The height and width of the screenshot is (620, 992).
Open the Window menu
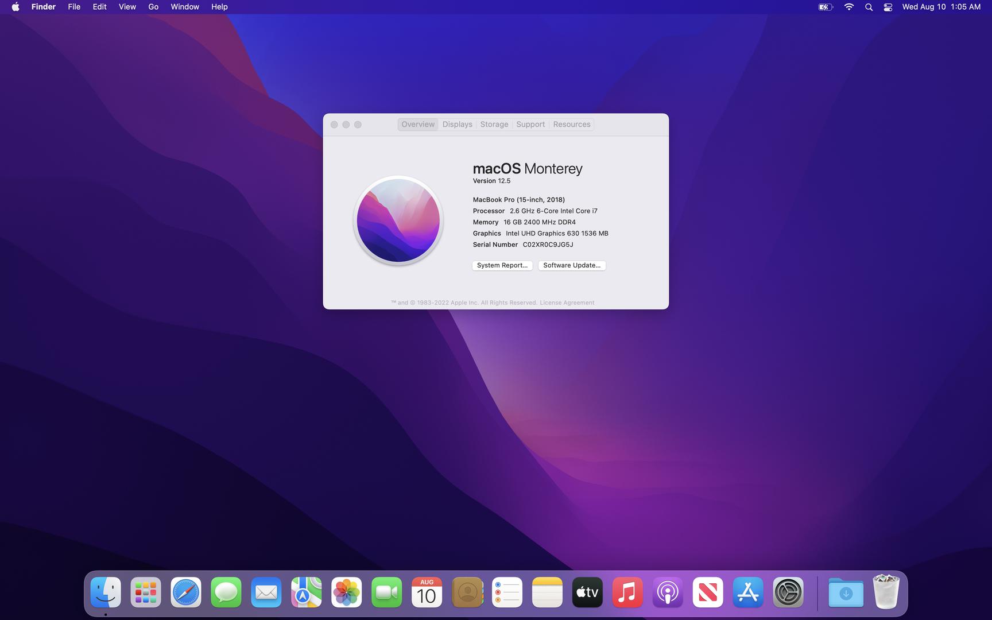tap(185, 7)
